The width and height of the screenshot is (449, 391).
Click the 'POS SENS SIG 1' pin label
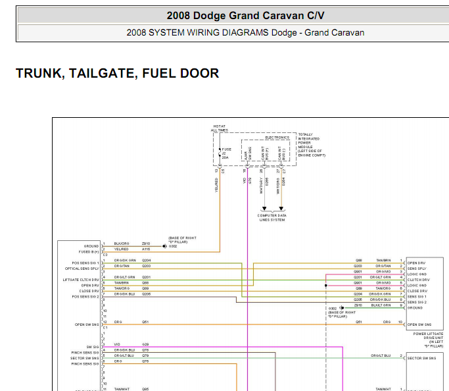[85, 263]
